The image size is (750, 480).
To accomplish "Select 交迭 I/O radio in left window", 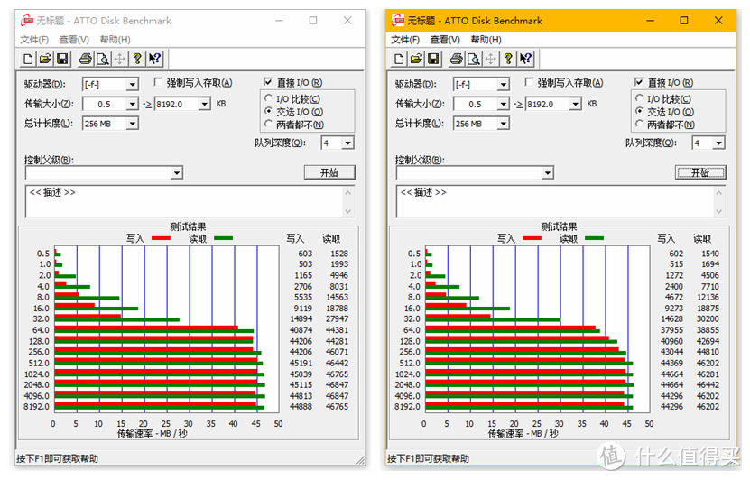I will (x=268, y=111).
